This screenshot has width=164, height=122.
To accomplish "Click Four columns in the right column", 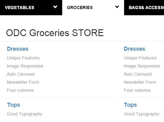I will (137, 90).
